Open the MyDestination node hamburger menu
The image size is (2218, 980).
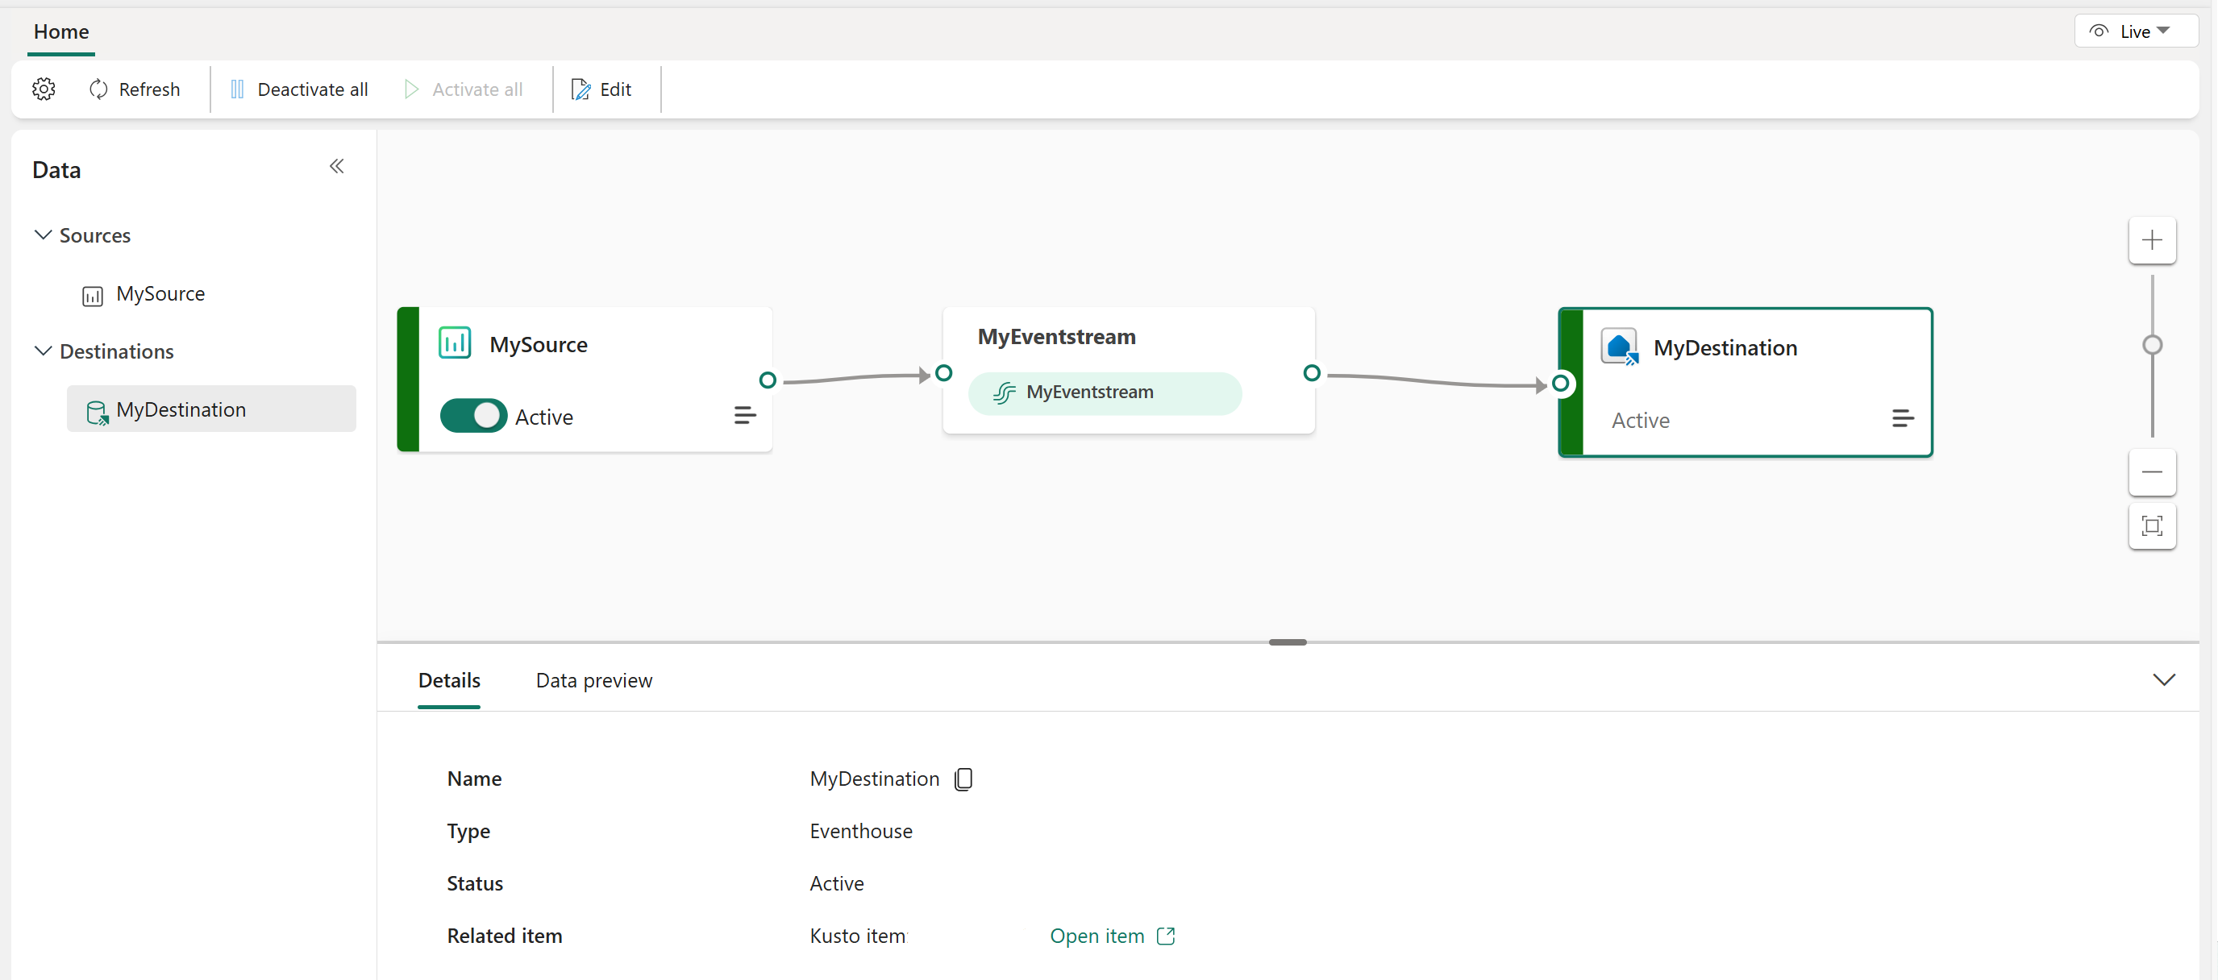tap(1902, 419)
